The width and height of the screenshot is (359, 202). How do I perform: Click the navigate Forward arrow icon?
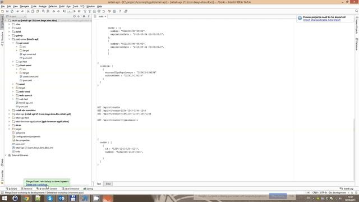(58, 11)
